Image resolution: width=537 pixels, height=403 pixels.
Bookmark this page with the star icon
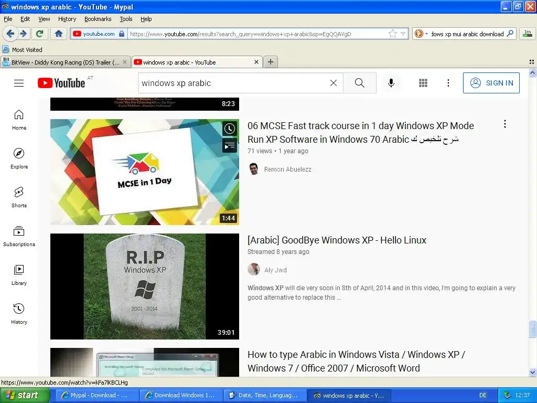pyautogui.click(x=393, y=34)
